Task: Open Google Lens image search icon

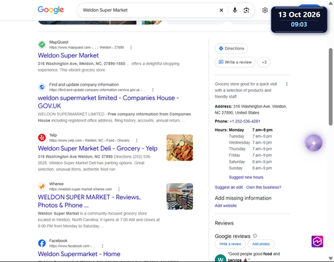Action: 246,10
